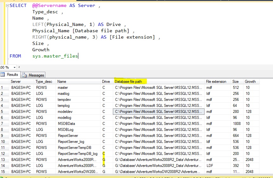Select row header number 5

click(x=4, y=112)
